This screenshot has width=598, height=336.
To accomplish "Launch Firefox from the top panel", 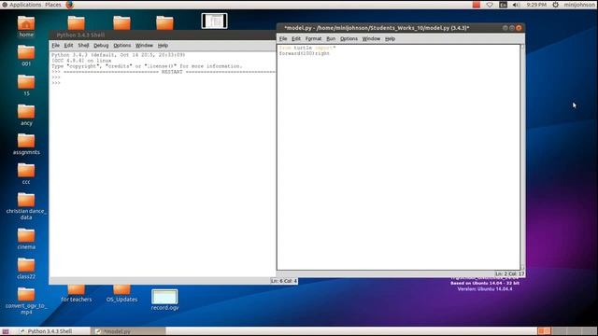I will (69, 5).
